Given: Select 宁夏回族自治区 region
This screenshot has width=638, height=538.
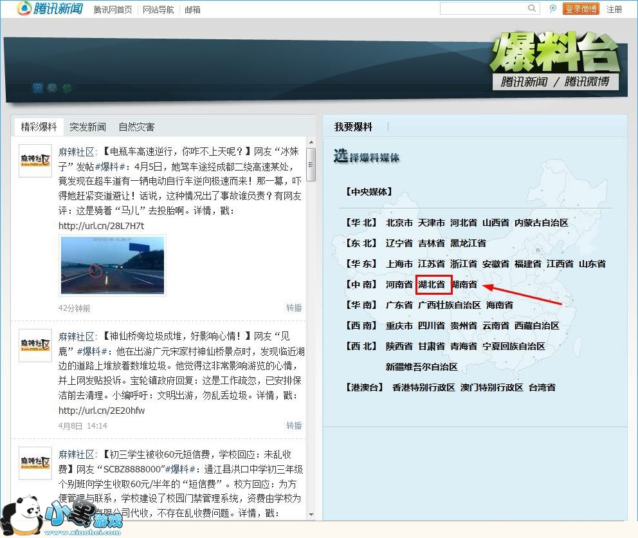Looking at the screenshot, I should pos(513,346).
